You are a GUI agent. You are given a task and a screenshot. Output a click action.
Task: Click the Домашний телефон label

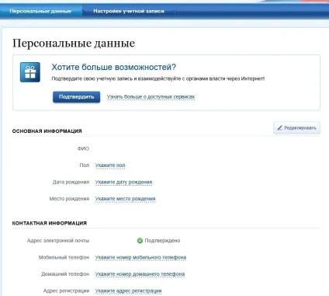[x=65, y=274]
